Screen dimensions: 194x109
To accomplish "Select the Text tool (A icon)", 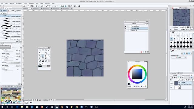I will click(40, 64).
